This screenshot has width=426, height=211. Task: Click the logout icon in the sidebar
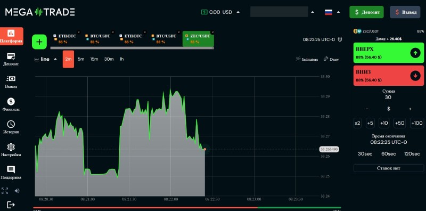click(x=11, y=205)
